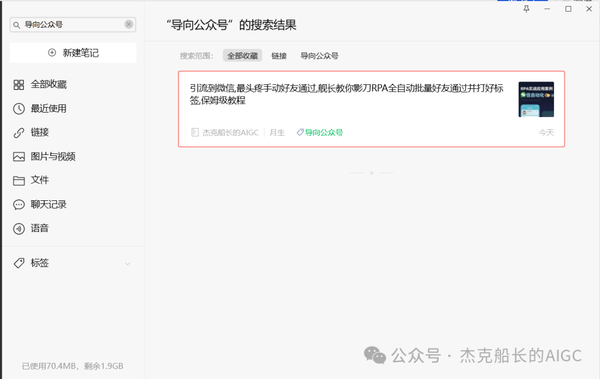This screenshot has height=379, width=600.
Task: Maximize the favorites window
Action: pos(568,9)
